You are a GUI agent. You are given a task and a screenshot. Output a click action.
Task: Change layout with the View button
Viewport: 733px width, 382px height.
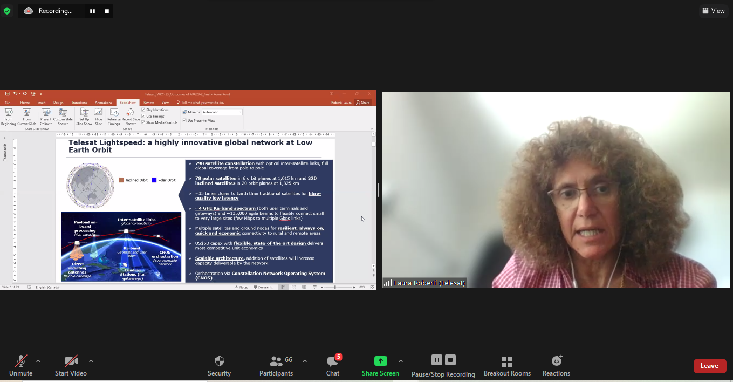pyautogui.click(x=713, y=11)
